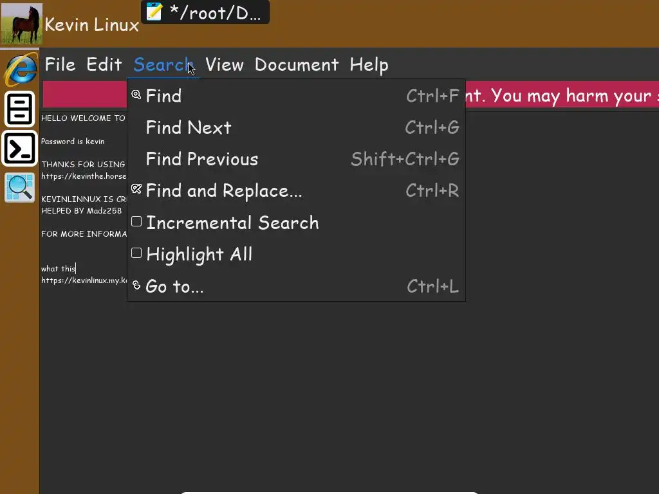Switch to the /root/D... taskbar window button

click(x=215, y=12)
